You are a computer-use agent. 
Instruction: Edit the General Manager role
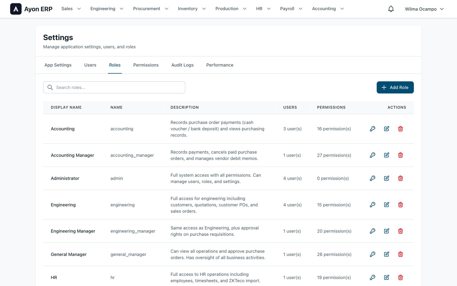coord(386,254)
